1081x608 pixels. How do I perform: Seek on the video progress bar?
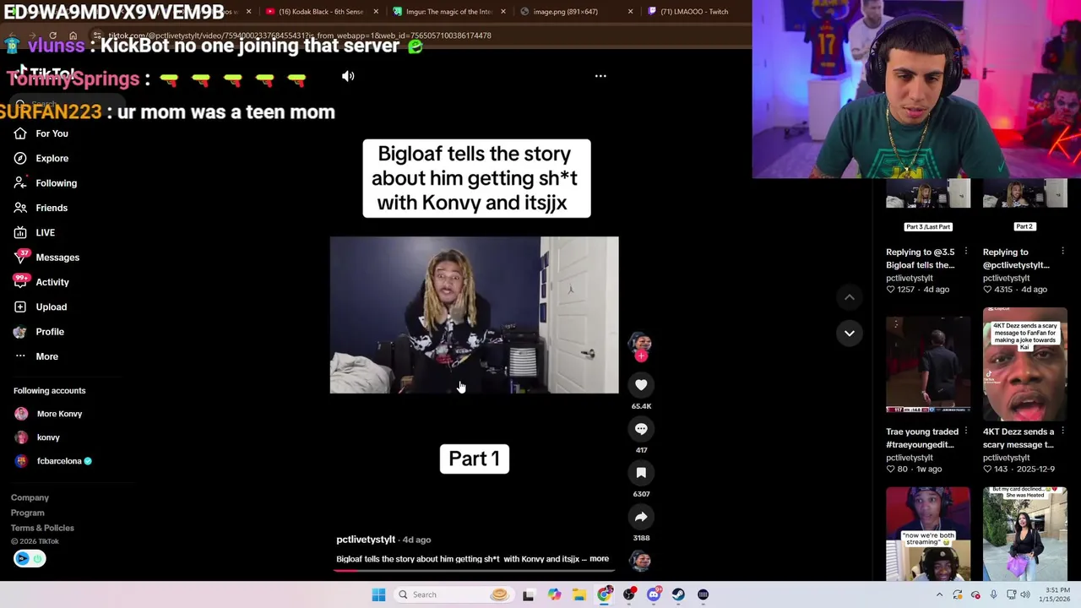(474, 570)
